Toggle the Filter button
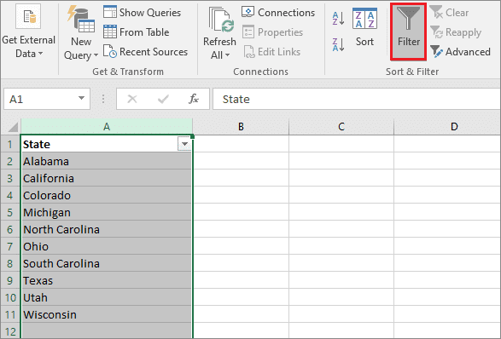The width and height of the screenshot is (501, 339). pos(408,32)
